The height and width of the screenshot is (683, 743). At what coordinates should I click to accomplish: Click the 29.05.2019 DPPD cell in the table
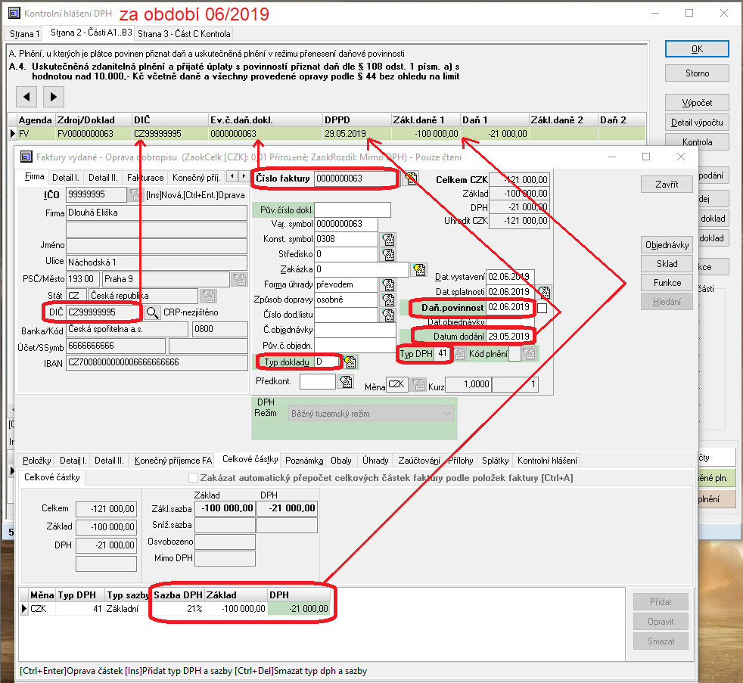(357, 134)
